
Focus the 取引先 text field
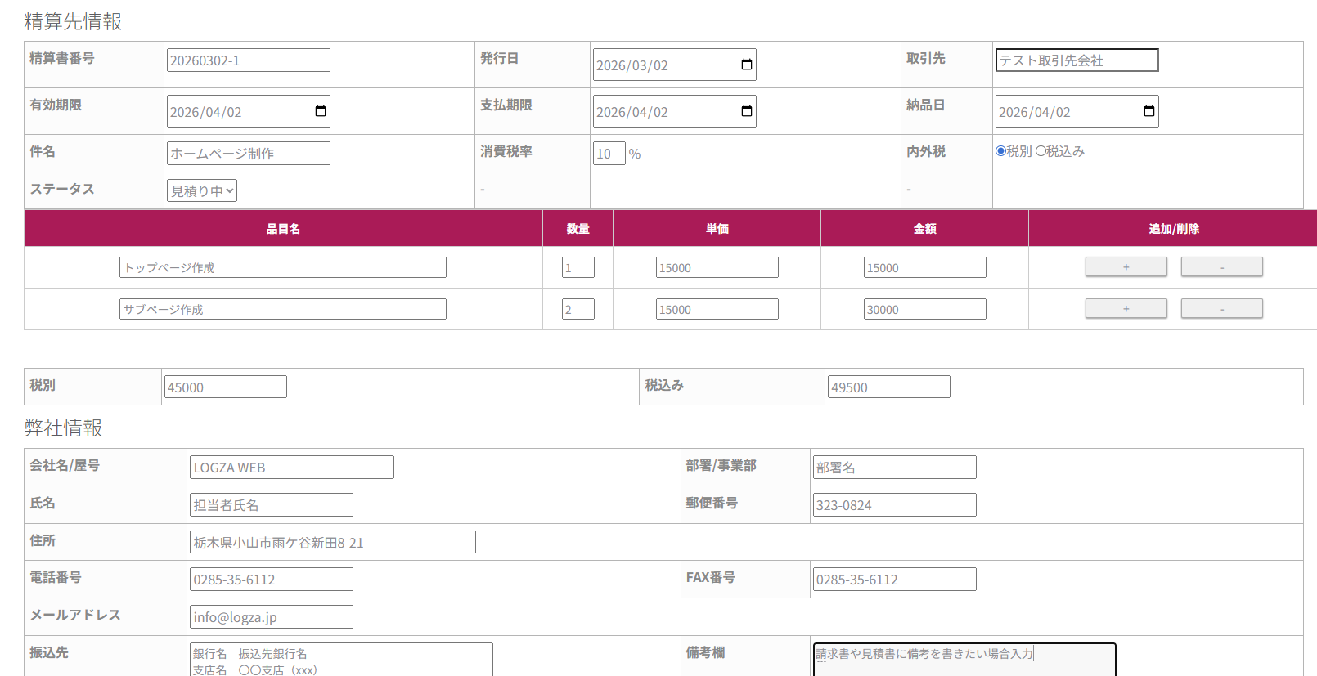[1077, 60]
